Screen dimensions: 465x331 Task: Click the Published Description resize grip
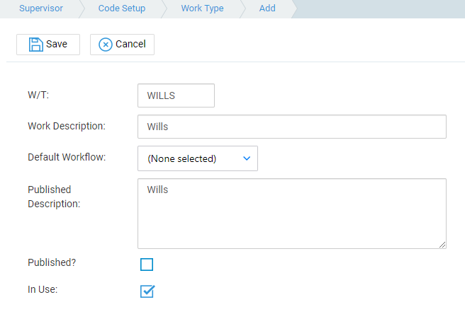click(442, 245)
